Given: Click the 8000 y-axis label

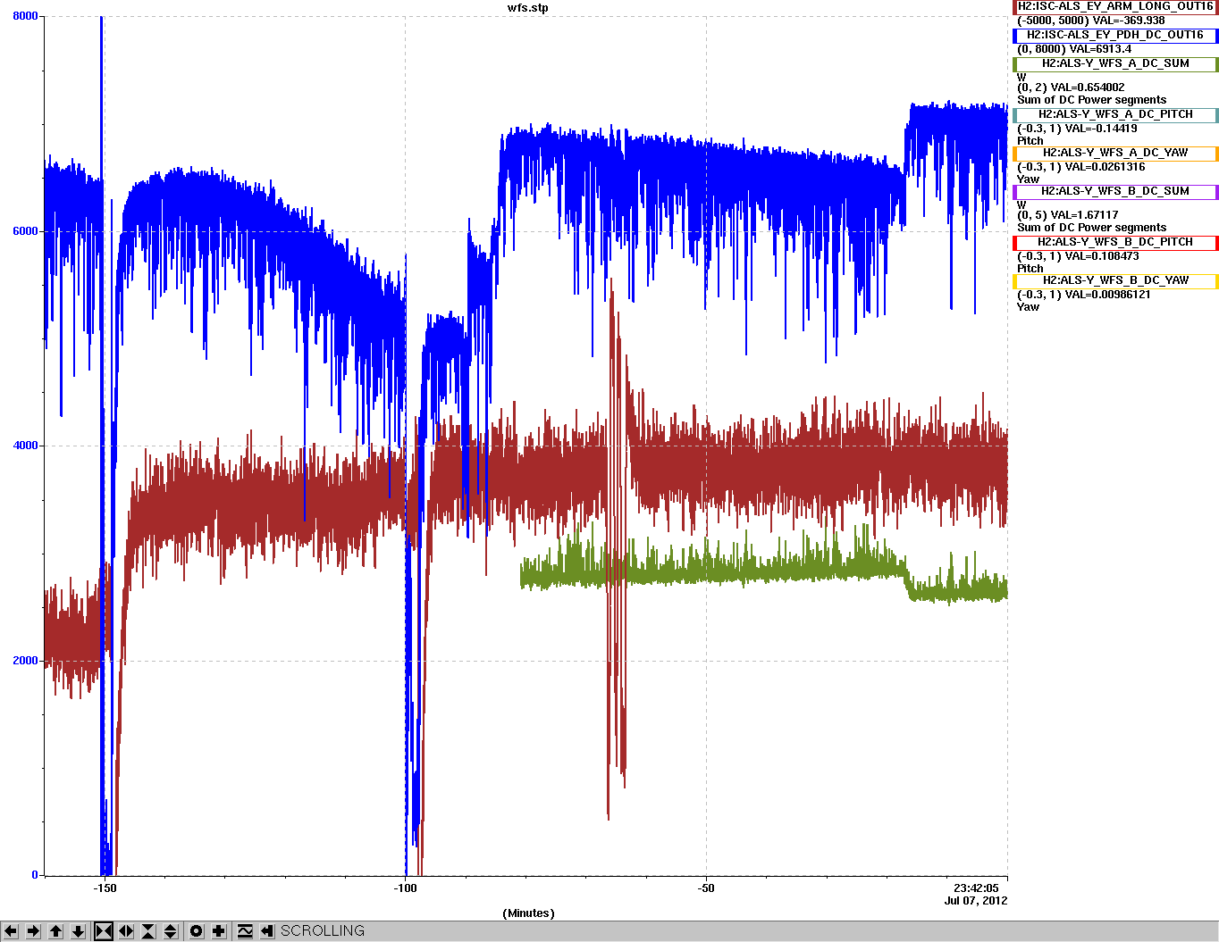Looking at the screenshot, I should (x=26, y=16).
